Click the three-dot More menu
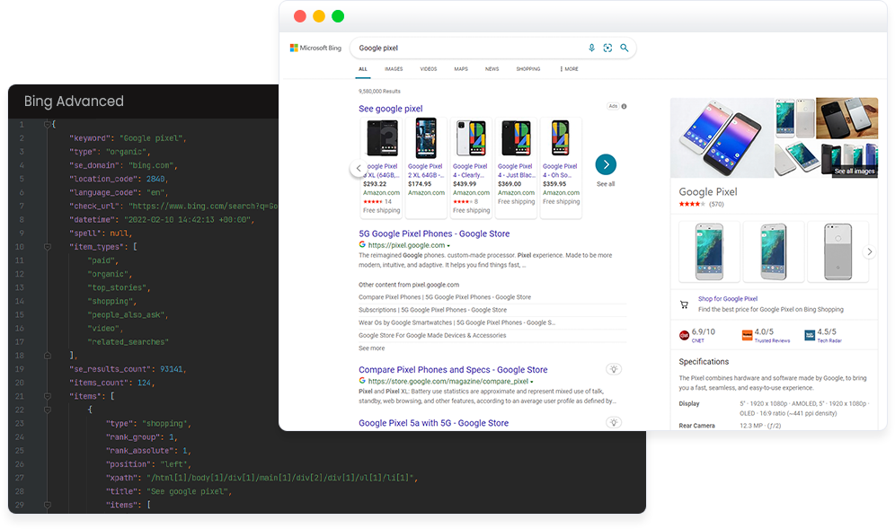Image resolution: width=895 pixels, height=529 pixels. coord(569,69)
